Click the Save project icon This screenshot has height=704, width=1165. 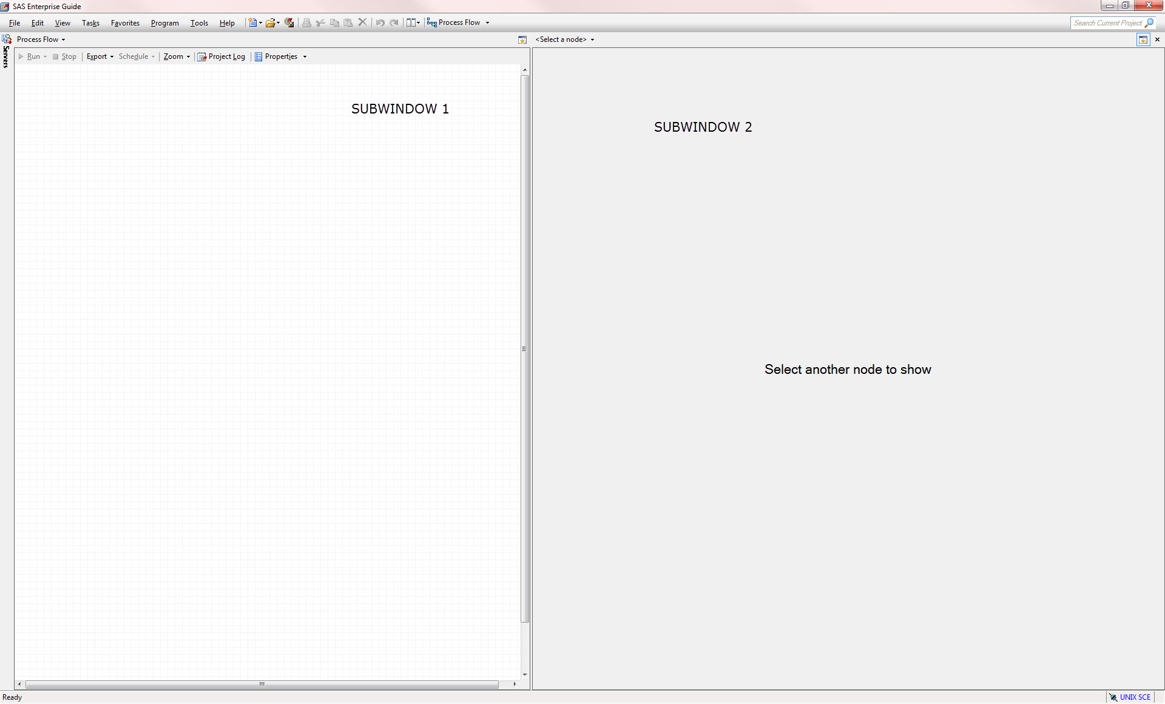(289, 22)
